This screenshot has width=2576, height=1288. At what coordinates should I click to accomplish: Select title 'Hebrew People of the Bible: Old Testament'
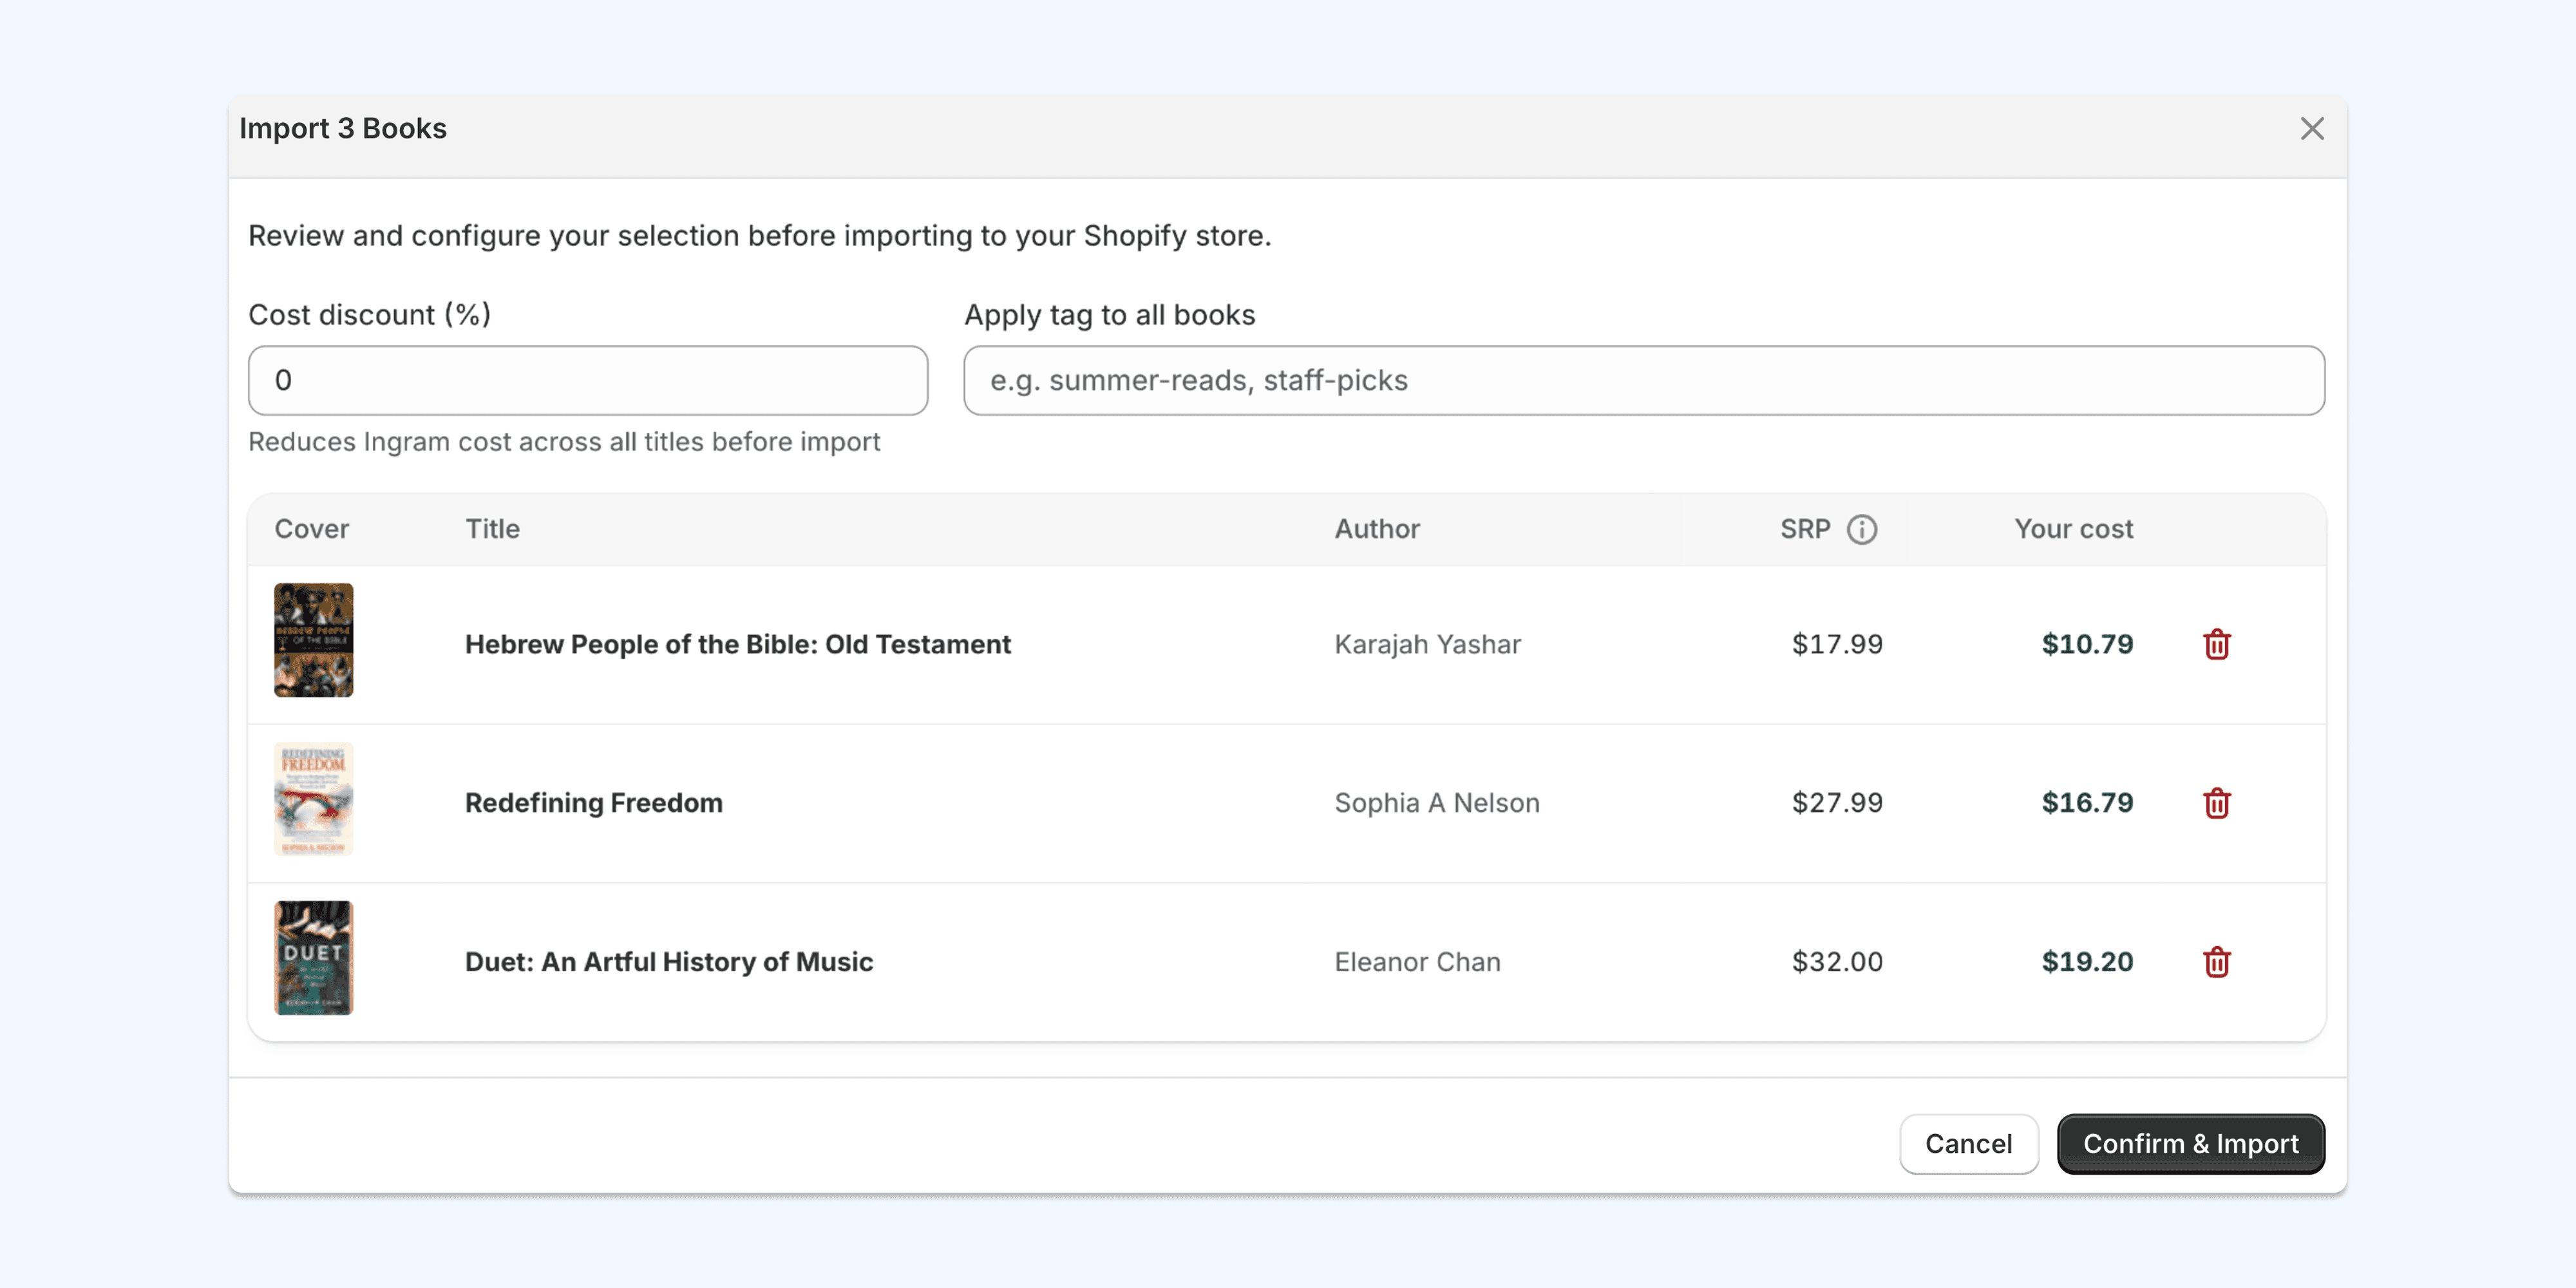[x=738, y=644]
